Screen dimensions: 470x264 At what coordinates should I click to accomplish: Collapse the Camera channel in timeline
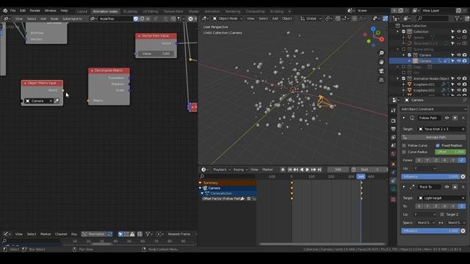(200, 188)
